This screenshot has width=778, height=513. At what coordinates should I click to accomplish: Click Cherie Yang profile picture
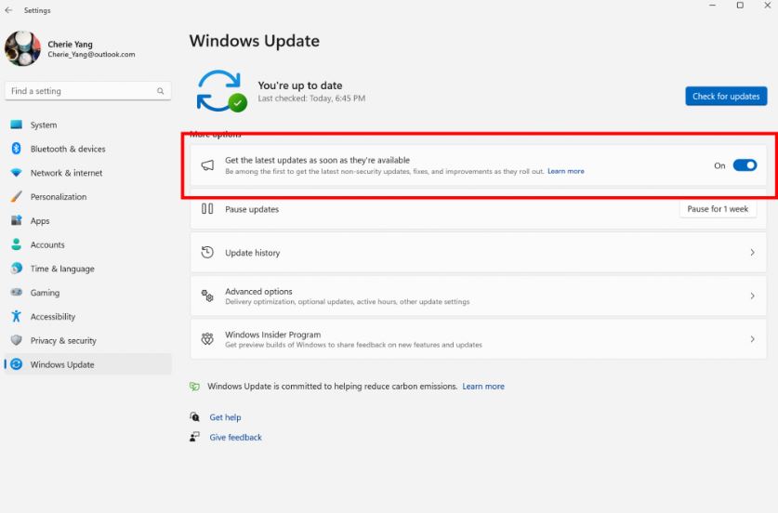click(x=22, y=48)
